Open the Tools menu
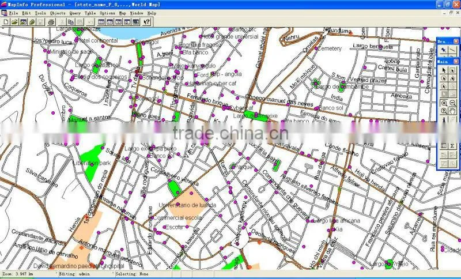Image resolution: width=461 pixels, height=279 pixels. (x=40, y=13)
